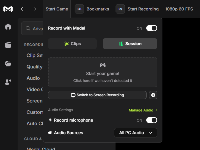Open Quality settings in the sidebar
This screenshot has width=200, height=150.
34,67
